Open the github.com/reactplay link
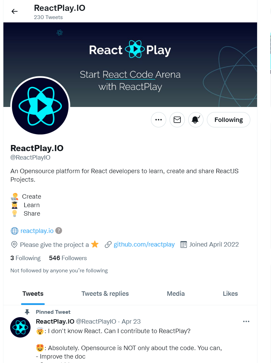The height and width of the screenshot is (363, 271). click(144, 244)
